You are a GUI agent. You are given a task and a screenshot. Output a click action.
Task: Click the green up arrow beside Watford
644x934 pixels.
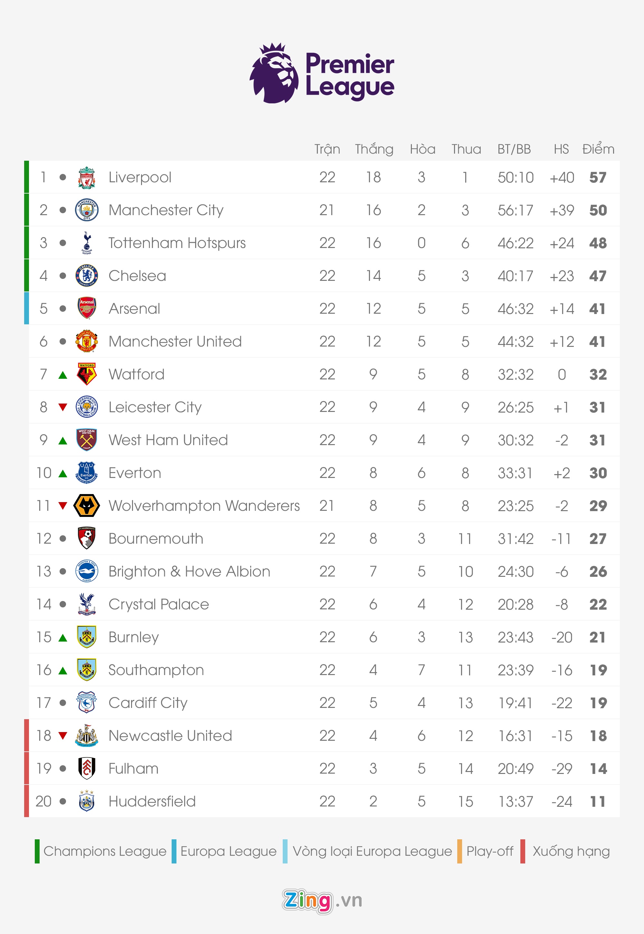pos(62,375)
